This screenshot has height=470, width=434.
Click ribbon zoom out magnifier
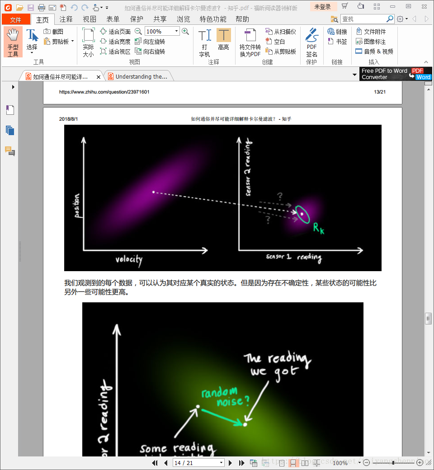(x=138, y=31)
